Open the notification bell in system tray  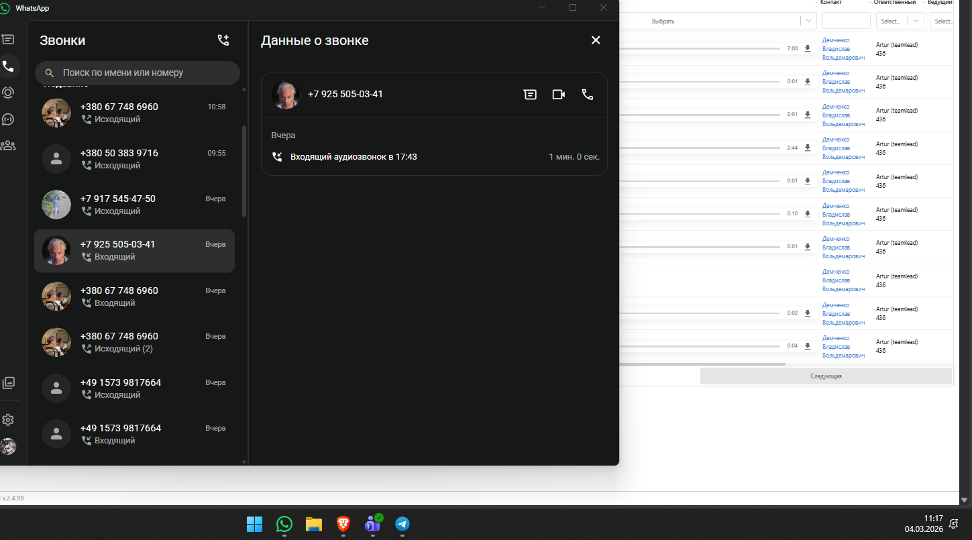coord(955,524)
